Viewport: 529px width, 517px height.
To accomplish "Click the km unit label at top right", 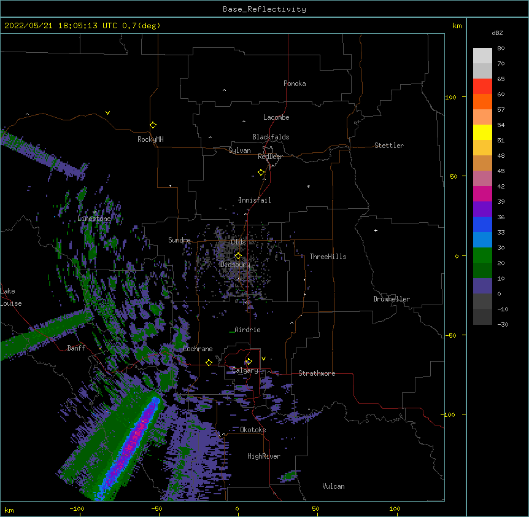I will [457, 26].
